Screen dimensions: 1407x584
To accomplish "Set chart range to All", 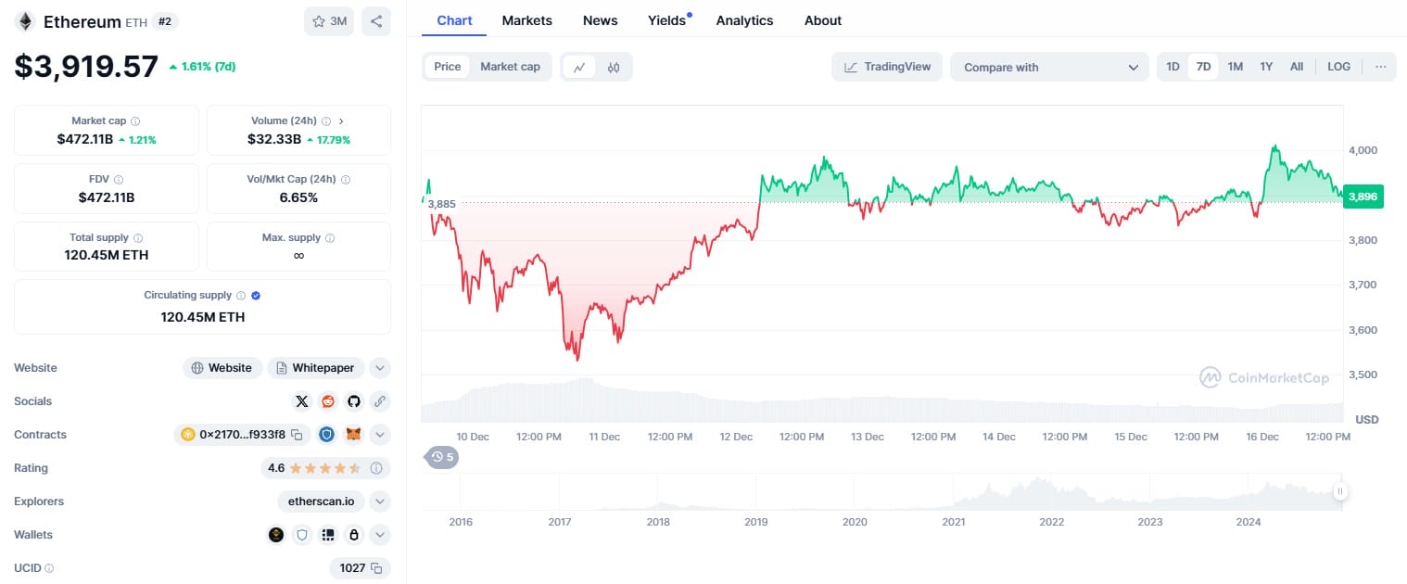I will click(1297, 67).
